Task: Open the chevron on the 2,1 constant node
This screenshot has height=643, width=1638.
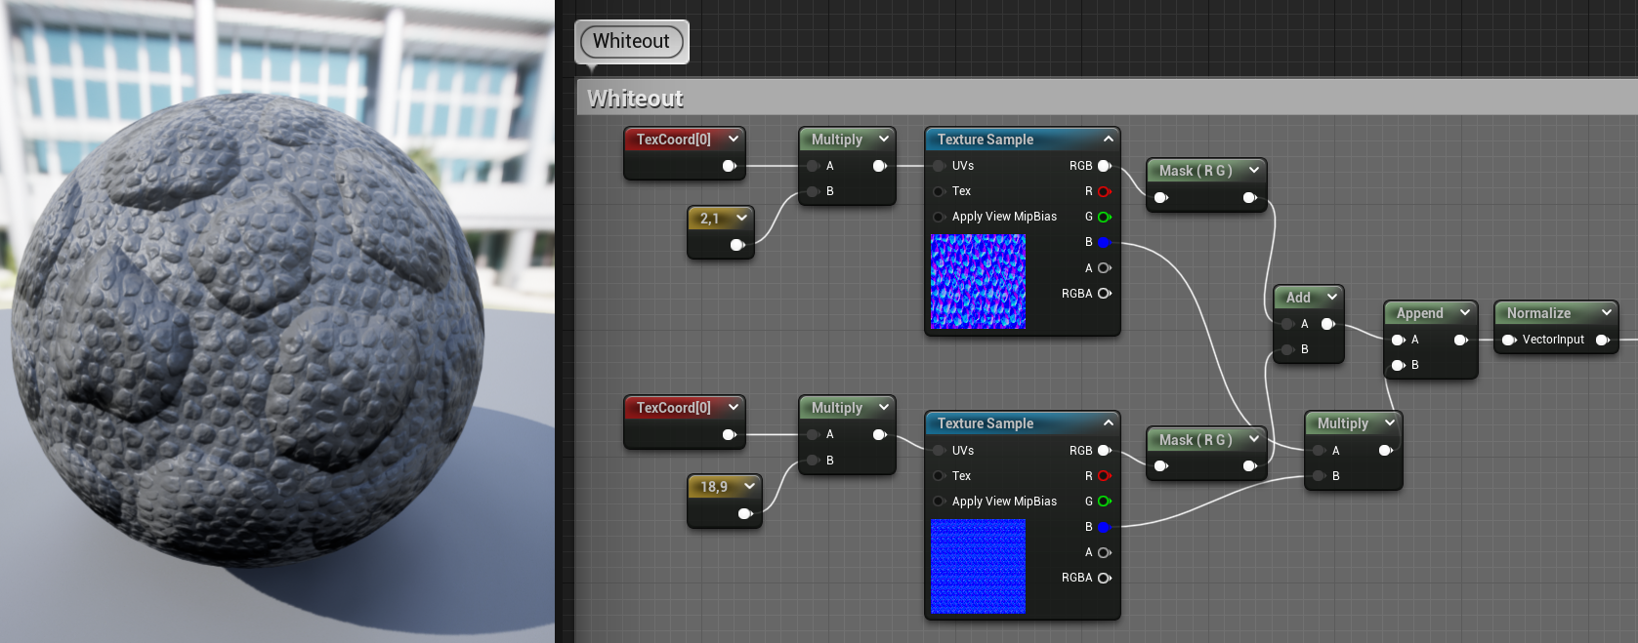Action: 741,218
